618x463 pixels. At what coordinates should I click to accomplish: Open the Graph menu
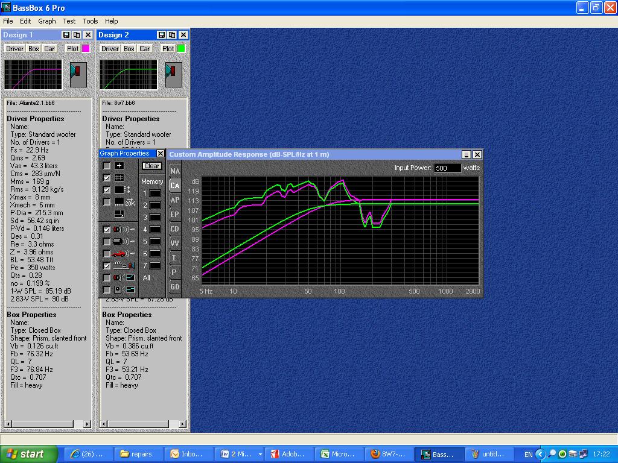[47, 21]
